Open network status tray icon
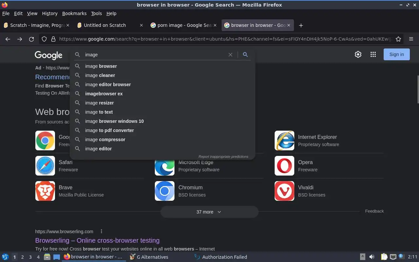 point(393,257)
